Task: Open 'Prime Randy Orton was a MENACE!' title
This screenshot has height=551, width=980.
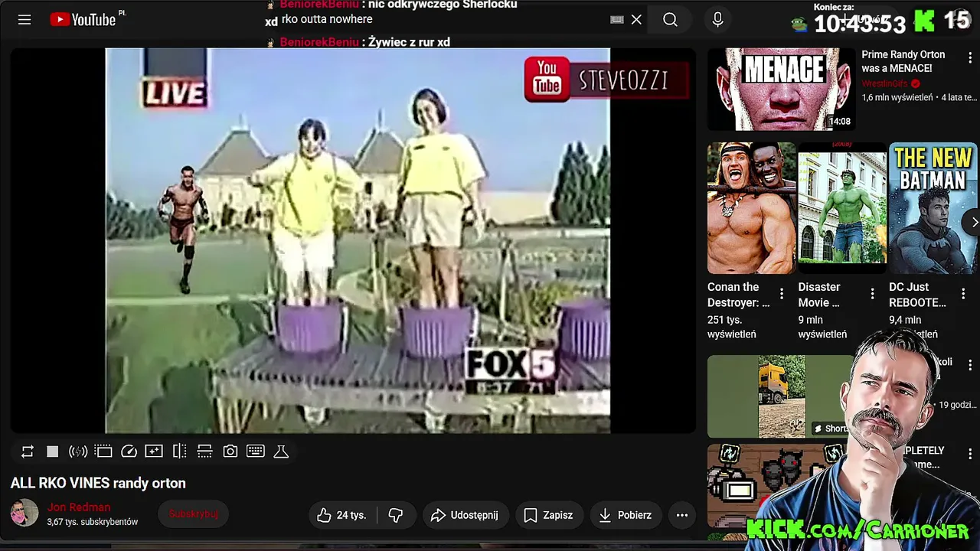Action: [x=903, y=61]
